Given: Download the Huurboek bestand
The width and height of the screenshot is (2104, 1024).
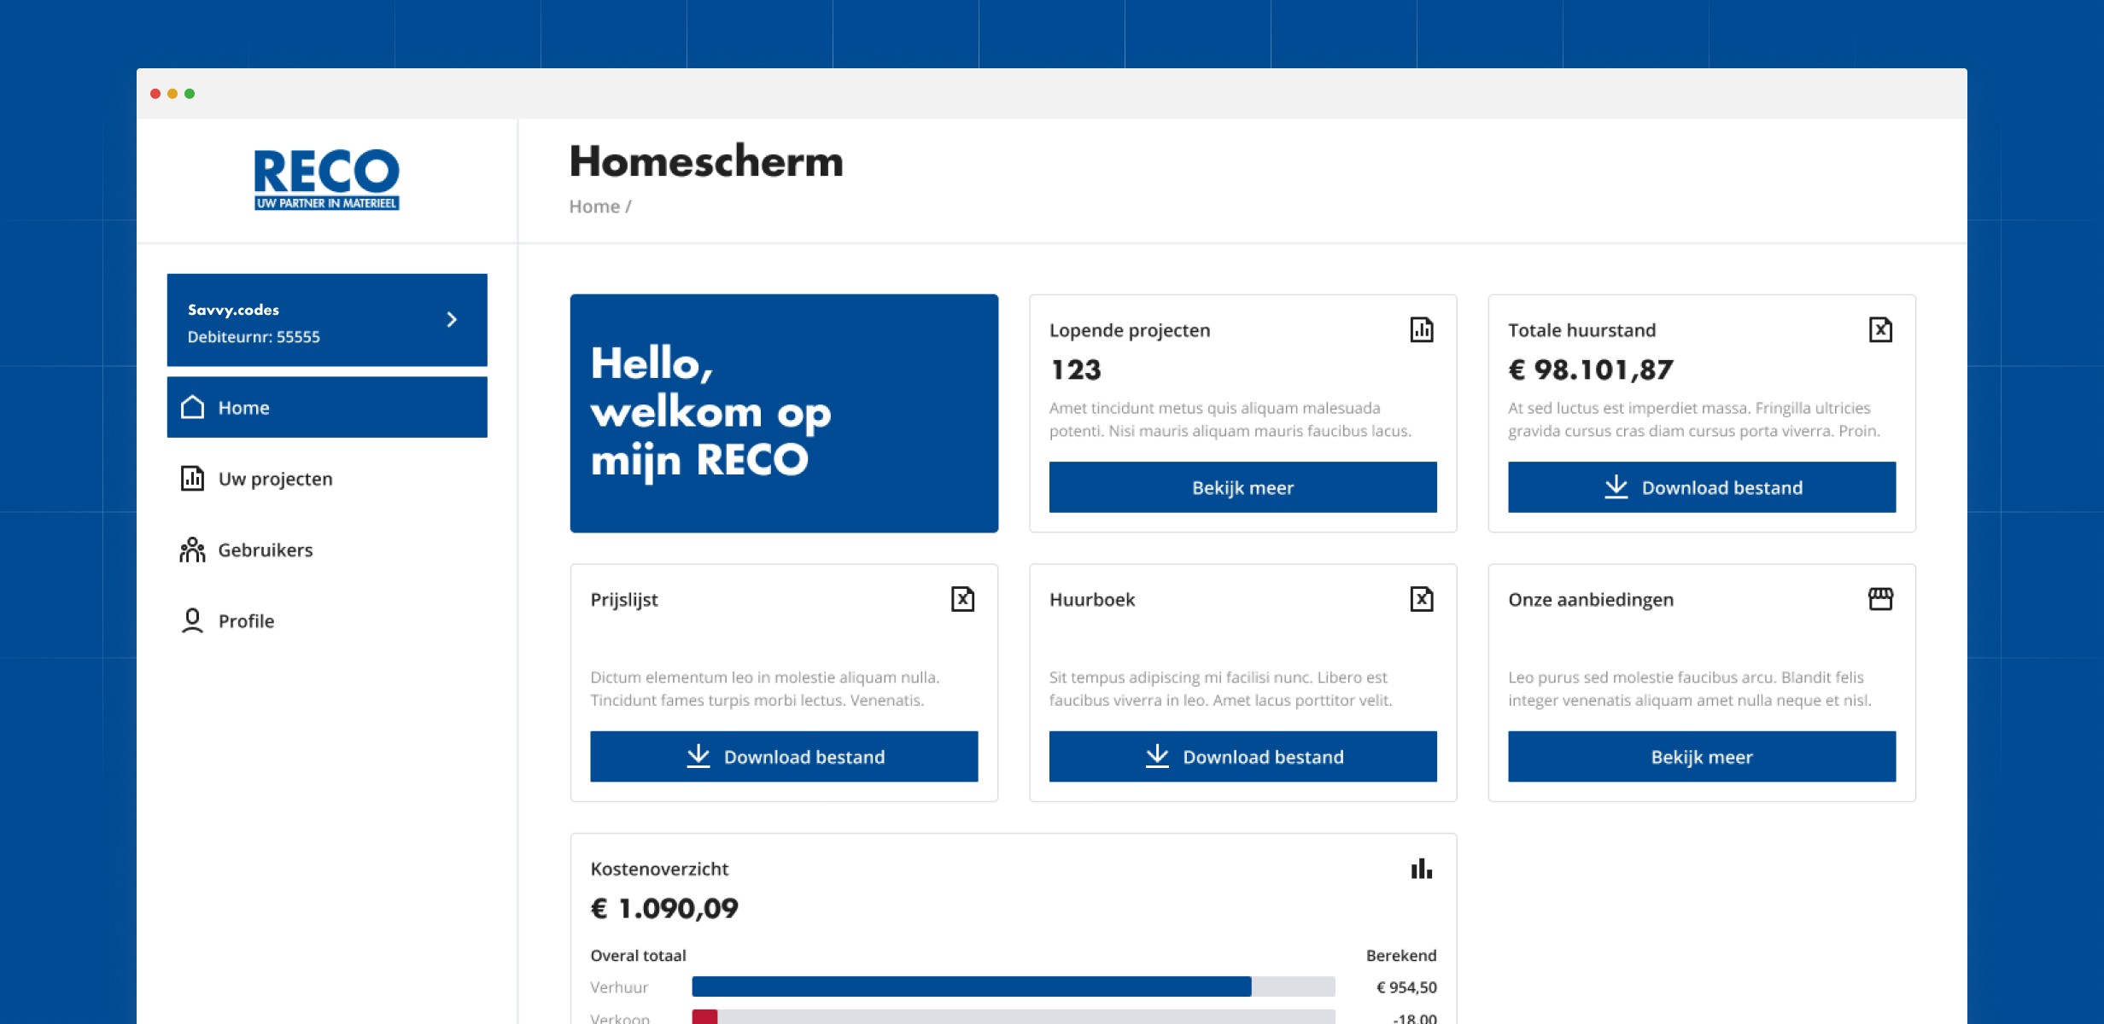Looking at the screenshot, I should pos(1242,756).
